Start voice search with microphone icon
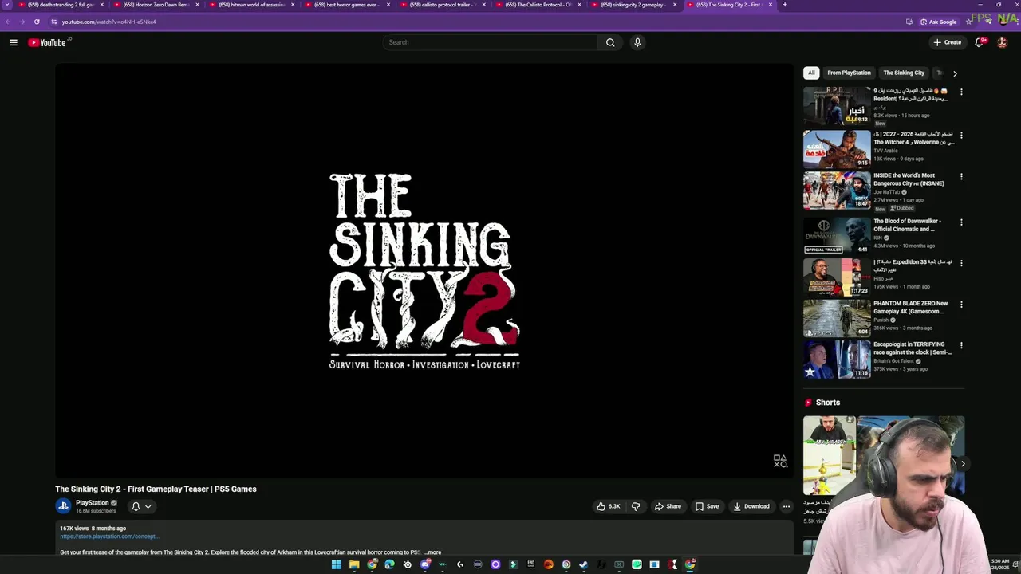 [637, 42]
